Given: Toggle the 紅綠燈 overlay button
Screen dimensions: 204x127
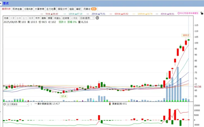Looking at the screenshot, I should pos(66,18).
